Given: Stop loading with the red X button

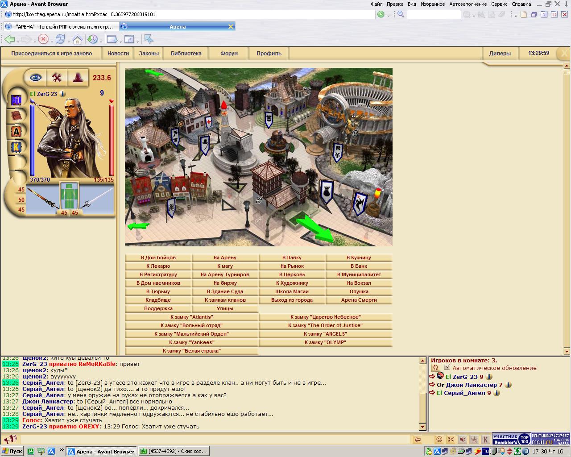Looking at the screenshot, I should 43,39.
